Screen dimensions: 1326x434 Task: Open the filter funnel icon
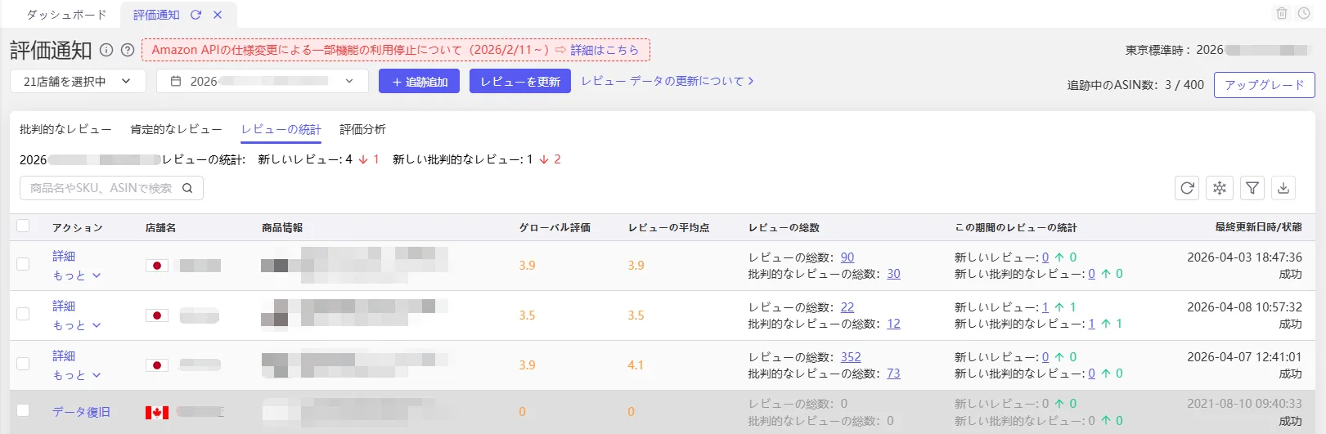1252,188
